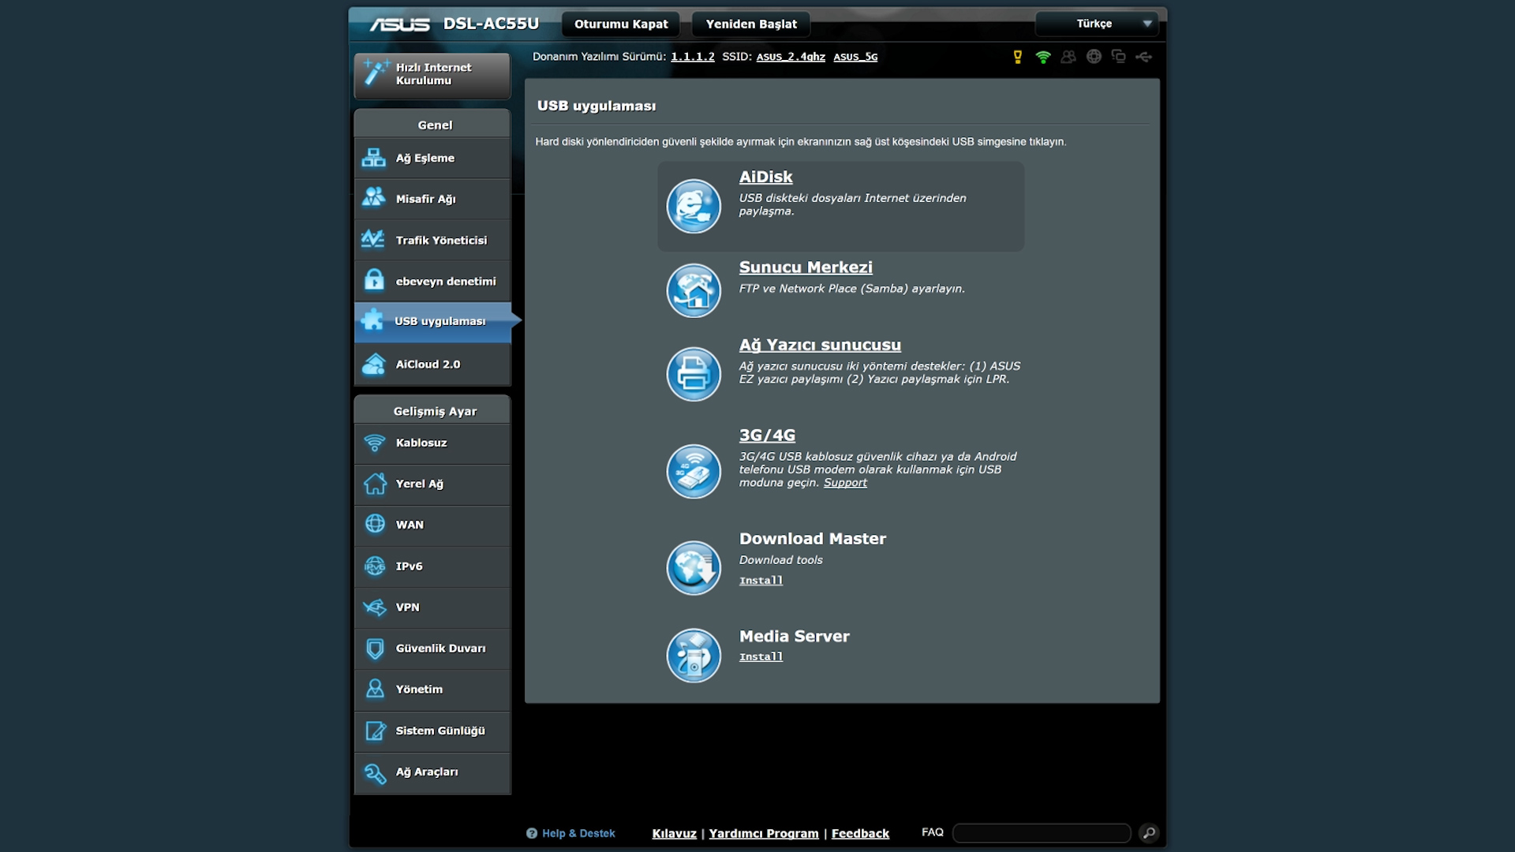Viewport: 1515px width, 852px height.
Task: Click the USB status icon in header
Action: tap(1144, 57)
